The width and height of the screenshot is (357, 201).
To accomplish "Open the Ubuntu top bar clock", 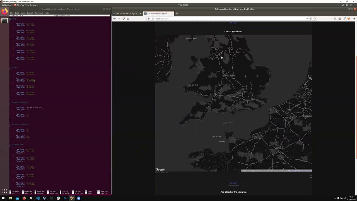I will (x=183, y=5).
